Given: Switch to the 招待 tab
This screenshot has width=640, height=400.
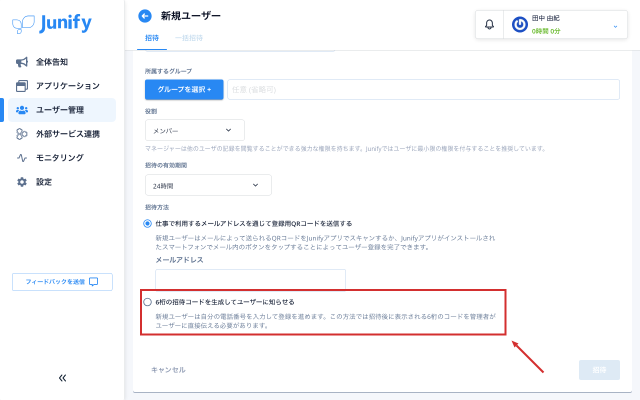Looking at the screenshot, I should pos(152,38).
